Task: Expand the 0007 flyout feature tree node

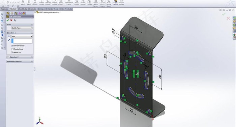Action: point(35,12)
